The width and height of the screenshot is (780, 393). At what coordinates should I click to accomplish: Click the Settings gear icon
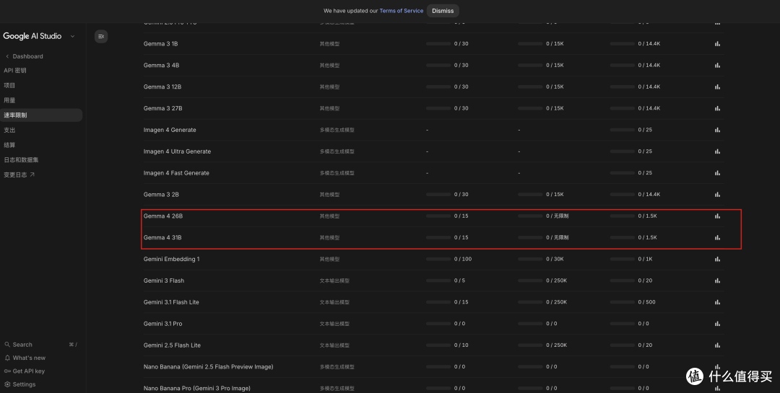click(x=7, y=384)
